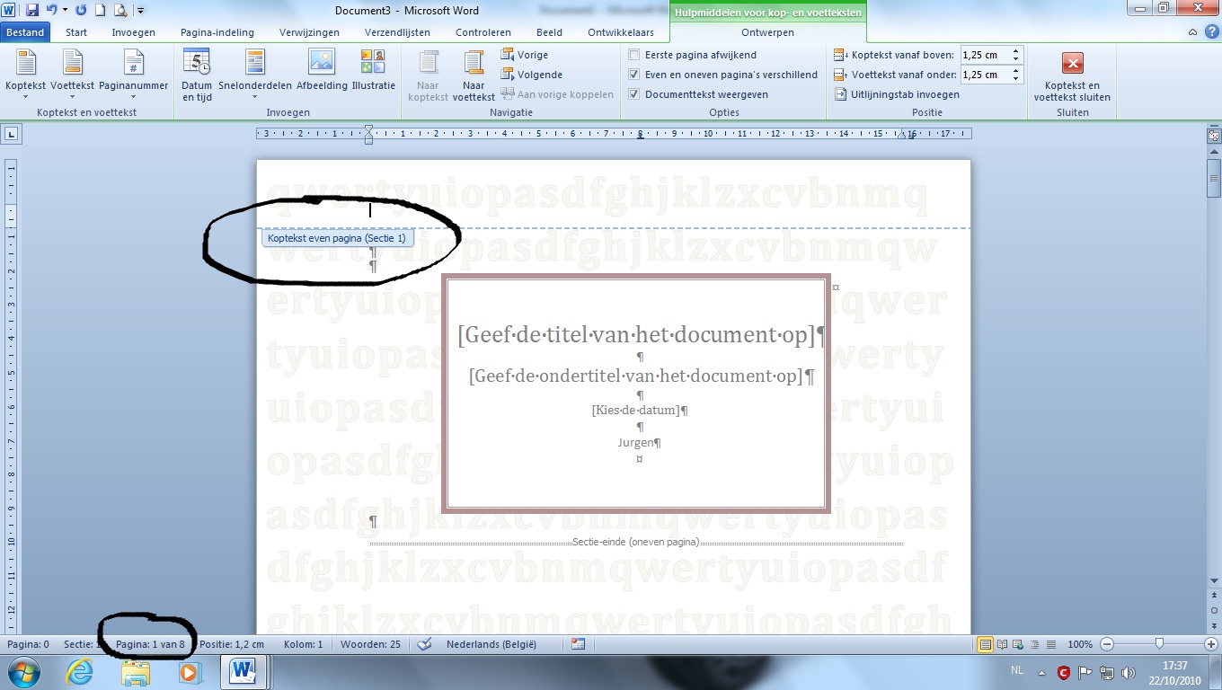Toggle ruler display above vertical scrollbar
Screen dimensions: 1222x690
tap(1214, 137)
